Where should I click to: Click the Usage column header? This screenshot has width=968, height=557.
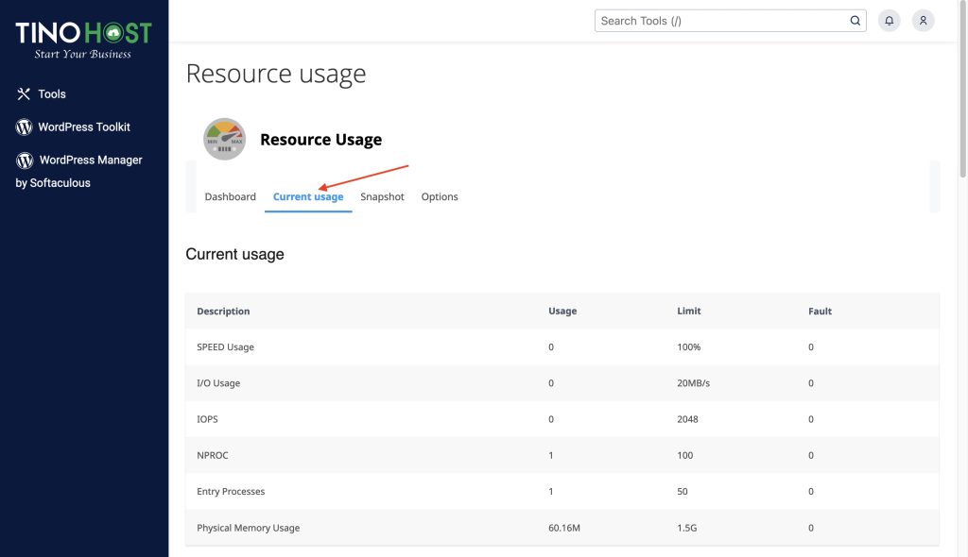click(562, 312)
